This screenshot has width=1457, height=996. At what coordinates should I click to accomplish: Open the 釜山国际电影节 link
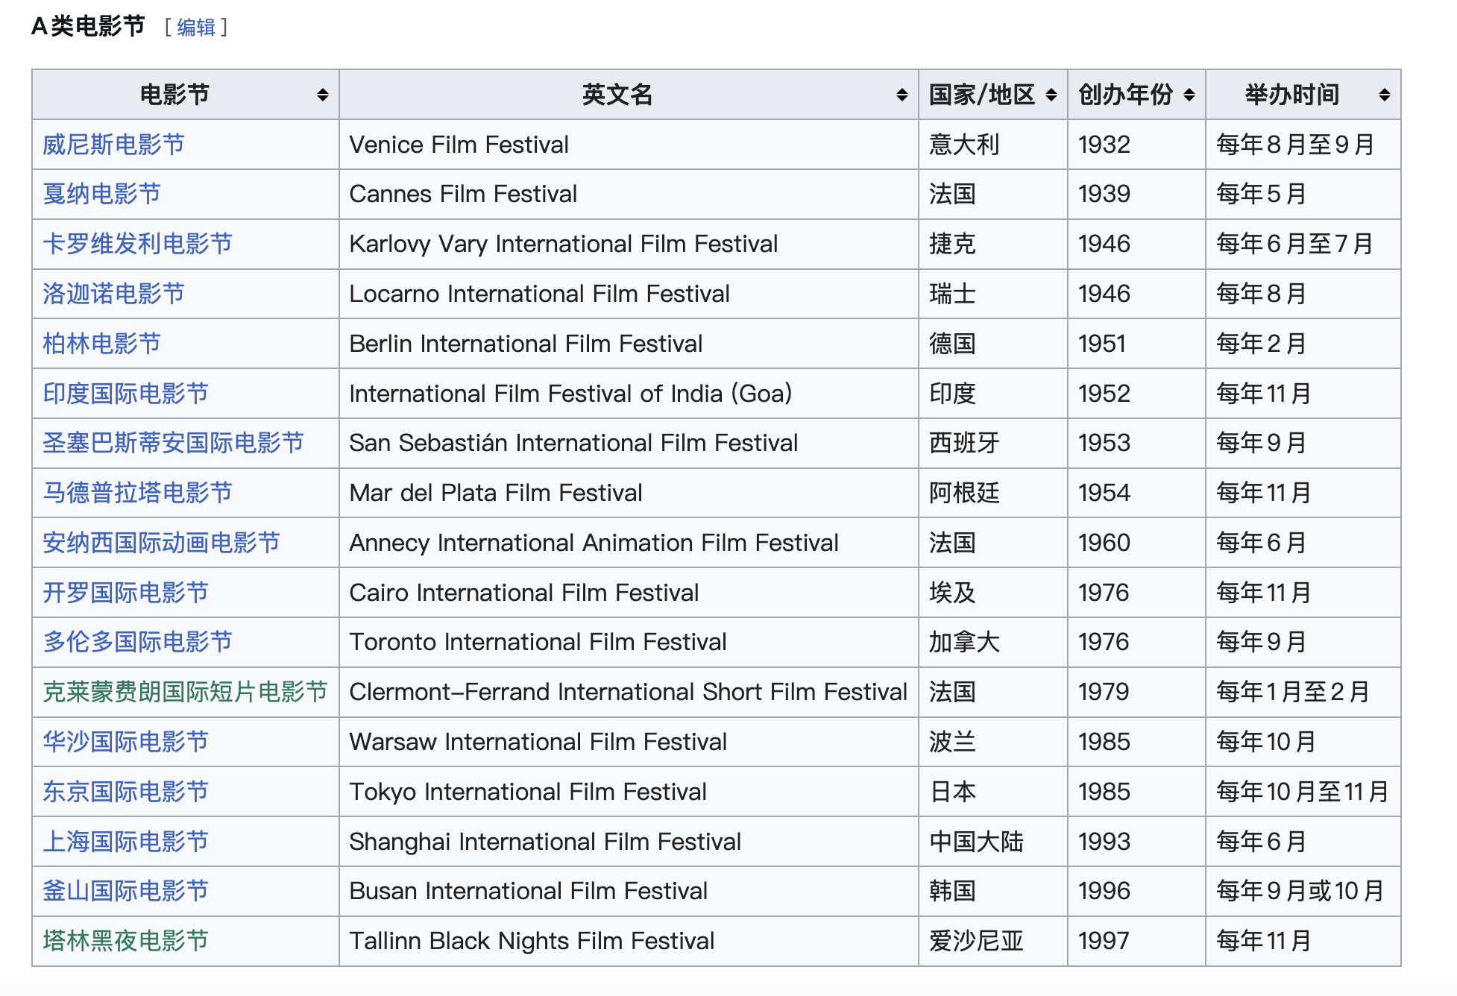pyautogui.click(x=125, y=891)
